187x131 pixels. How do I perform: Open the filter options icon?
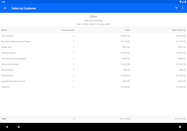[x=176, y=8]
